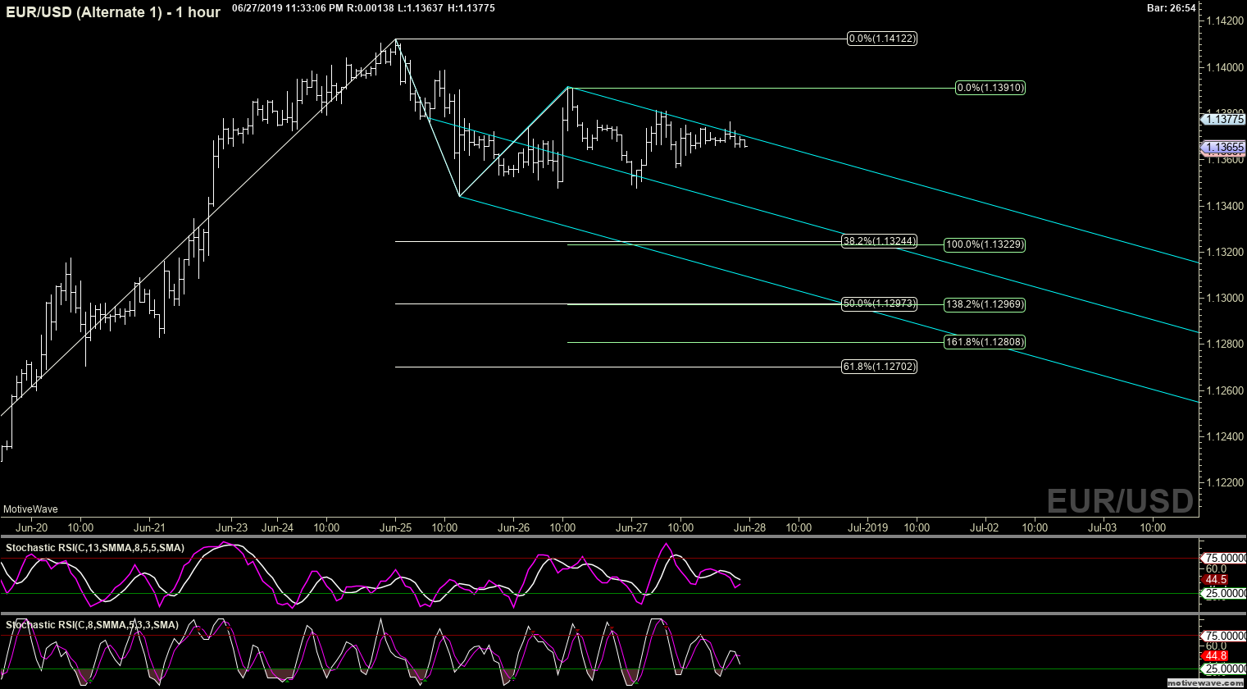Select the 0.0%(1.13910) Fibonacci label
The width and height of the screenshot is (1247, 689).
point(990,88)
